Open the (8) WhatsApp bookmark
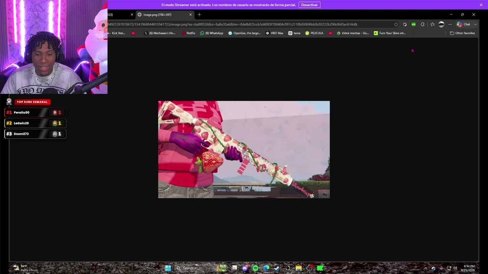 pos(212,33)
